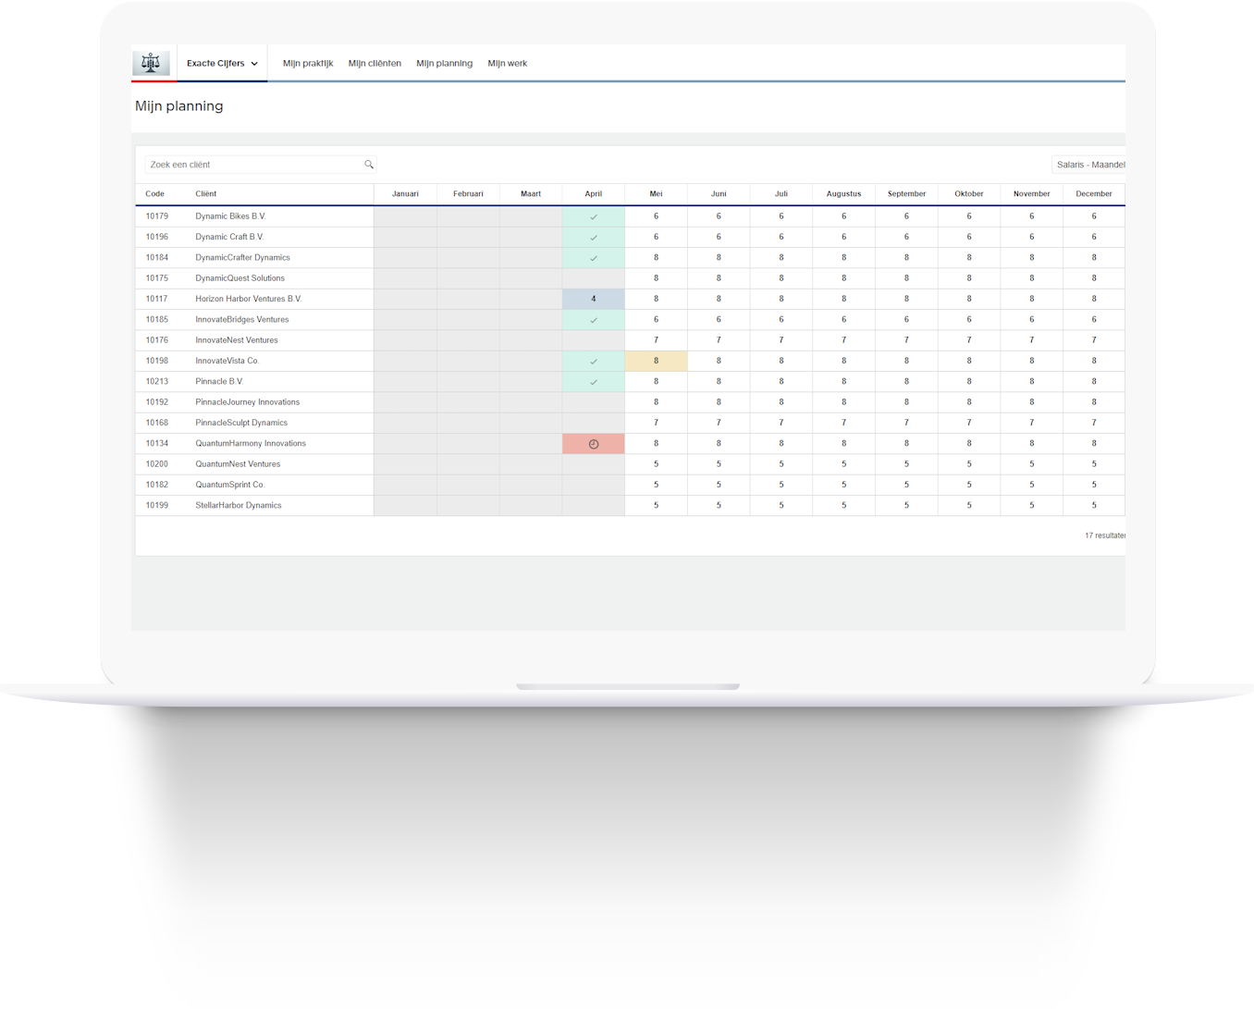This screenshot has height=1009, width=1254.
Task: Open client StellarHarbor Dynamics
Action: coord(239,505)
